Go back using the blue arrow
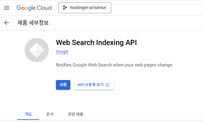This screenshot has width=203, height=122. [7, 23]
